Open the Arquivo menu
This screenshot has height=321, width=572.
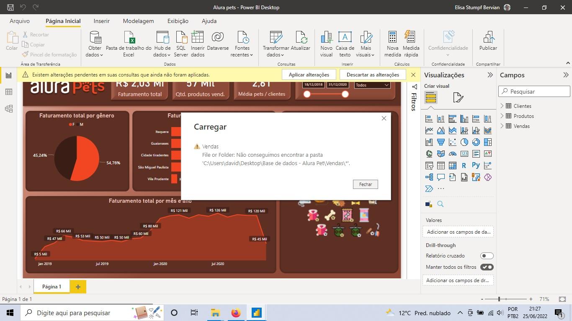(20, 21)
